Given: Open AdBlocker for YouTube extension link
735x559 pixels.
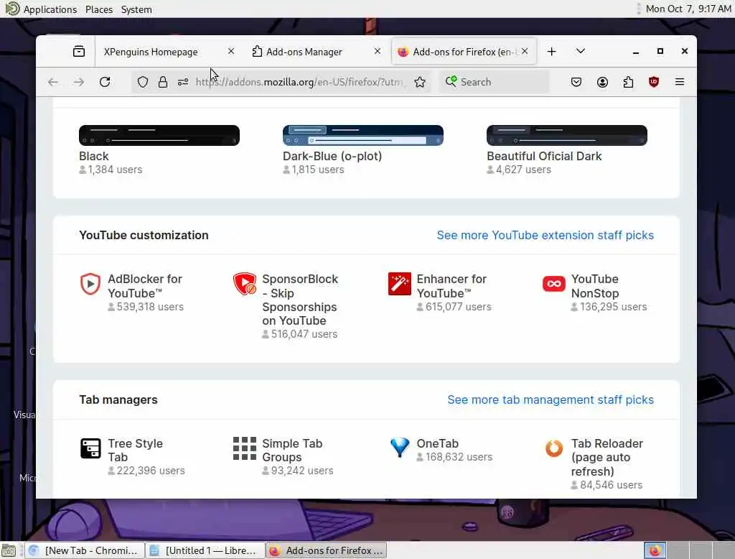Looking at the screenshot, I should point(145,286).
